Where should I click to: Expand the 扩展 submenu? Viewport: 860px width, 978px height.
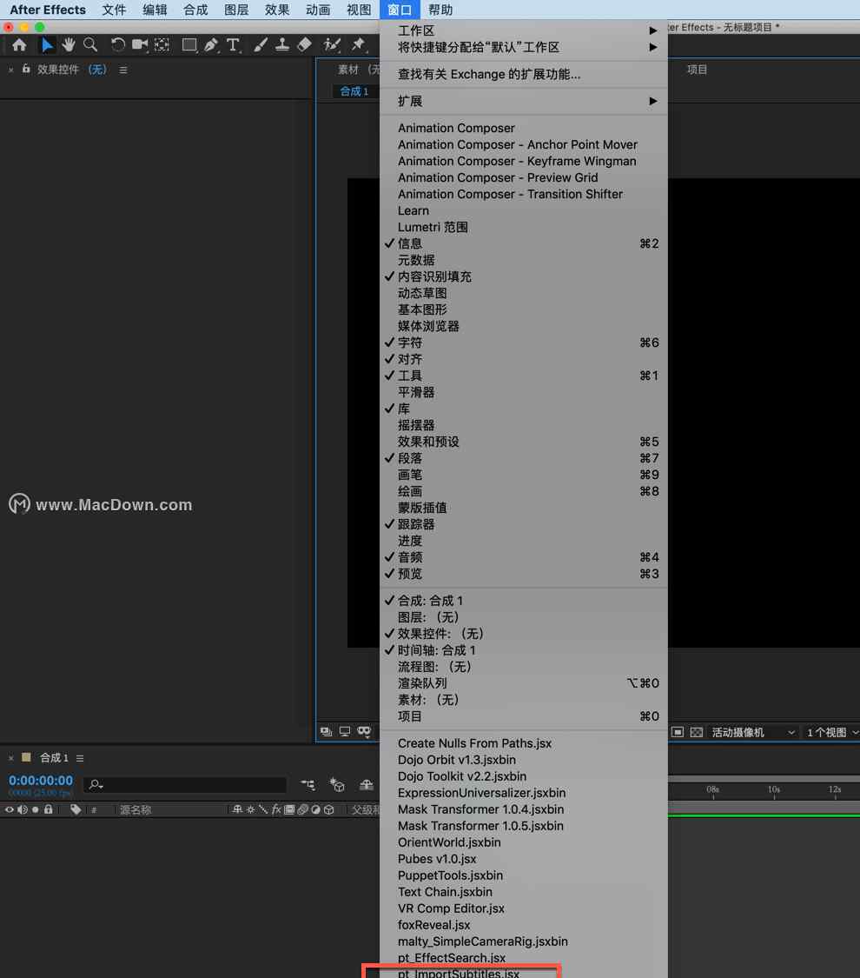pyautogui.click(x=524, y=101)
